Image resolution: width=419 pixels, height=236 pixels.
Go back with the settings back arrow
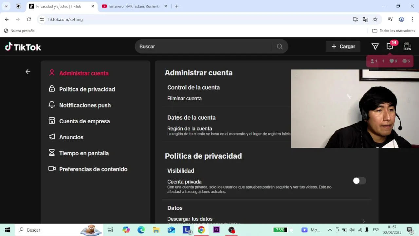pyautogui.click(x=28, y=71)
